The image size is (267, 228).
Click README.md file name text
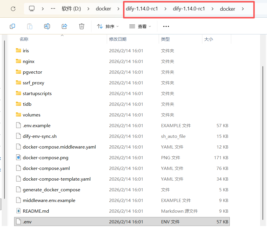pos(36,211)
